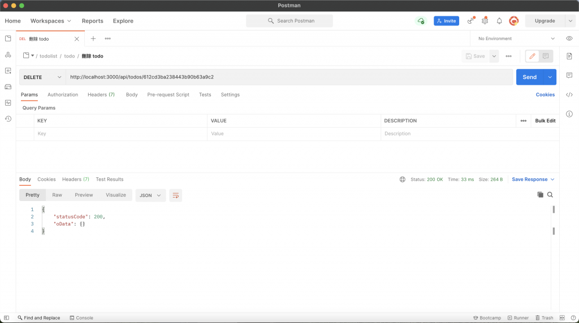The image size is (579, 323).
Task: Switch to the Settings tab
Action: [x=230, y=95]
